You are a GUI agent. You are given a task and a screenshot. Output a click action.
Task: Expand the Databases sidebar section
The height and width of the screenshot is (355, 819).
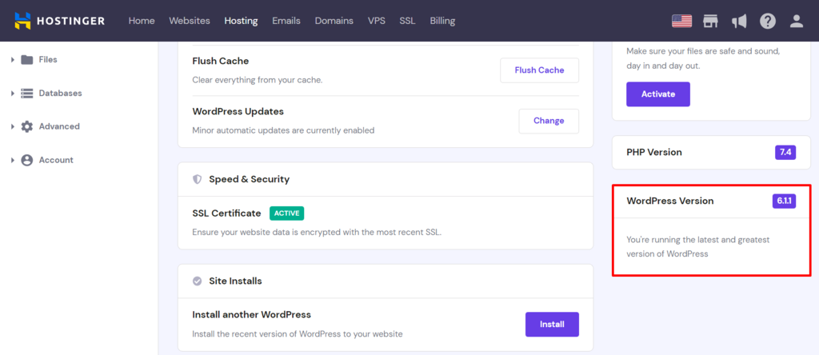(x=12, y=94)
